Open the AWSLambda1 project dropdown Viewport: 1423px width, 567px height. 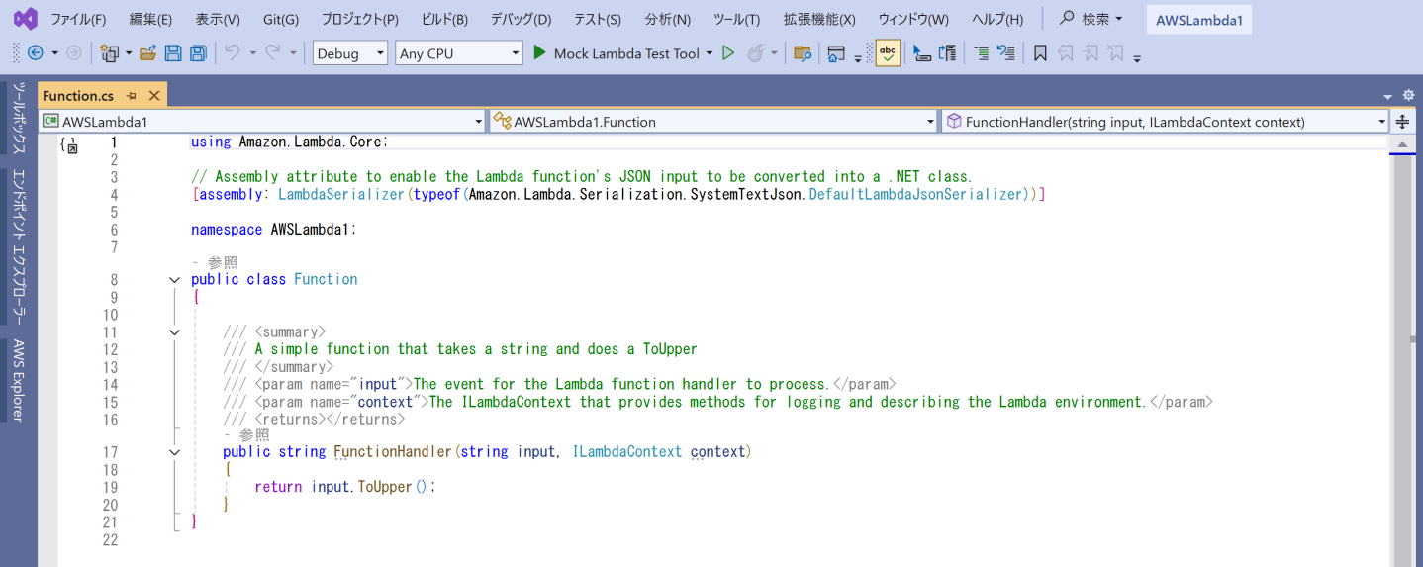tap(263, 122)
